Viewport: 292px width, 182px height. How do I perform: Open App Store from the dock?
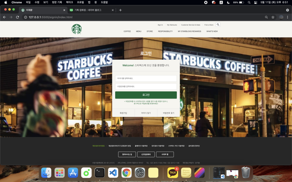73,173
